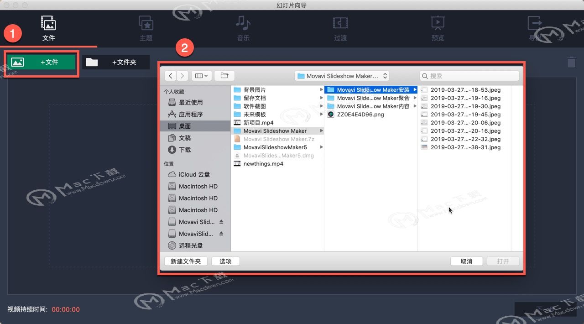This screenshot has width=584, height=324.
Task: Select the ZZ0E4E4D96.png file
Action: point(371,115)
